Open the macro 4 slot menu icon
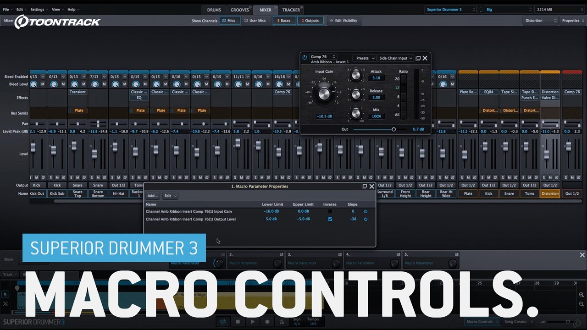 (x=398, y=254)
